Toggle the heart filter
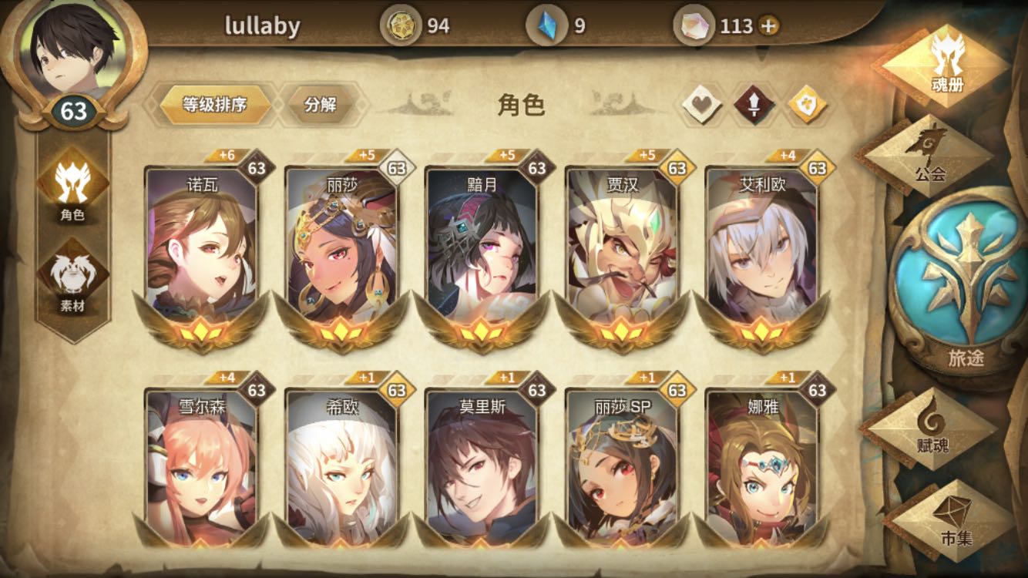 coord(702,105)
